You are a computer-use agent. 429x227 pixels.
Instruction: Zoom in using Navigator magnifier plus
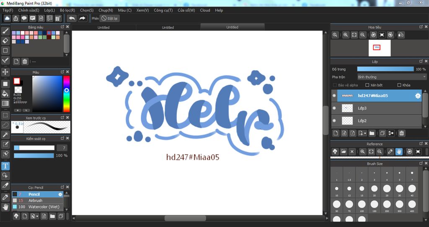346,35
